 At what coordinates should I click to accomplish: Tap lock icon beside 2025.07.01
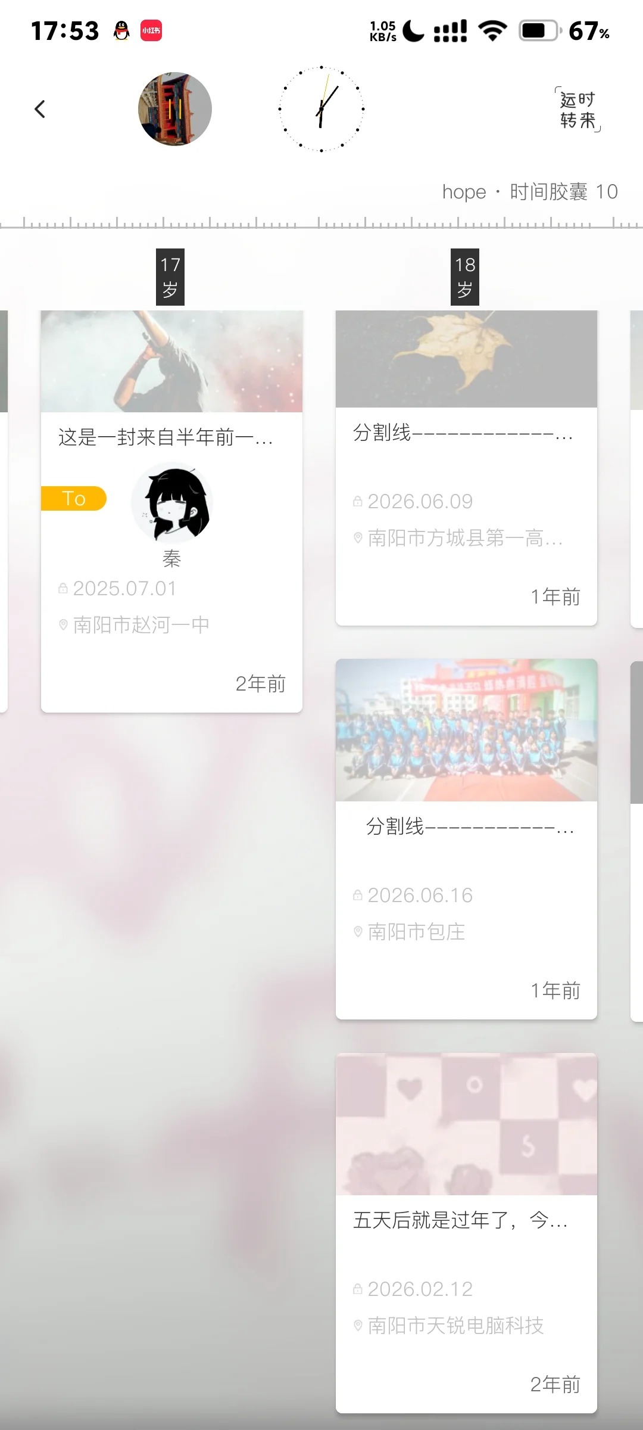click(x=63, y=588)
